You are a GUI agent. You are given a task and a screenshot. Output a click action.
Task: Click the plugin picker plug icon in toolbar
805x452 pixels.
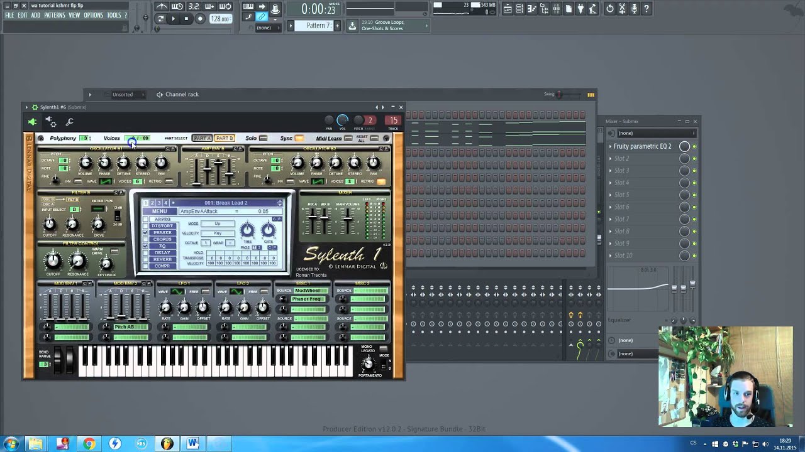(x=580, y=9)
